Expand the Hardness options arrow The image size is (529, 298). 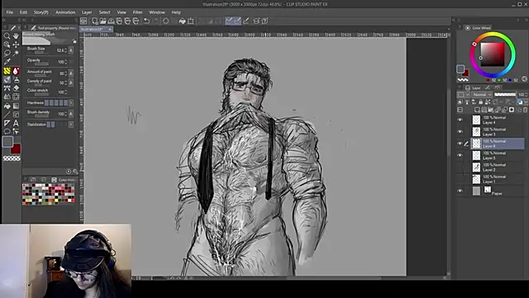pos(71,103)
